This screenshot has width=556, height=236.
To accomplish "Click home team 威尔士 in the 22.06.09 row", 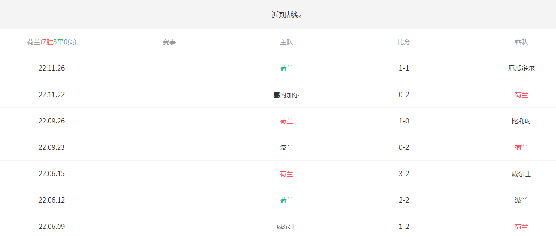I will (x=286, y=227).
